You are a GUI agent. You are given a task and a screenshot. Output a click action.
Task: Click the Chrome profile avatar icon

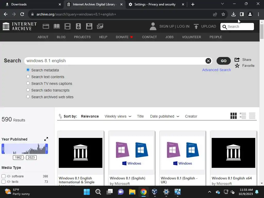(250, 14)
